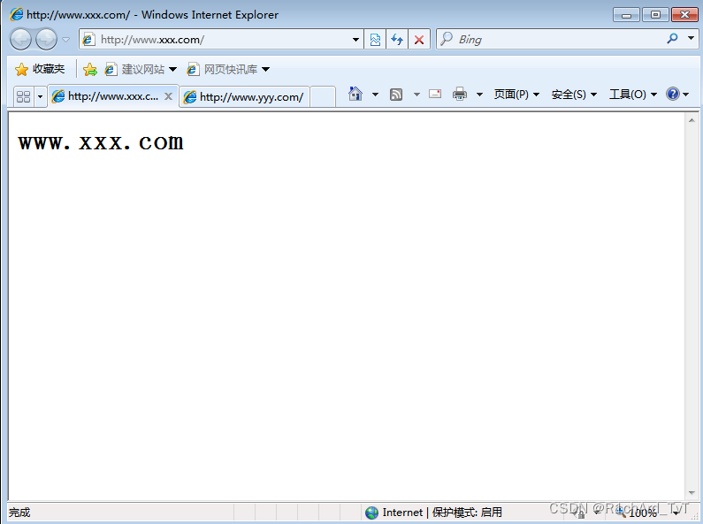The width and height of the screenshot is (703, 524).
Task: Minimize the Internet Explorer window
Action: [626, 15]
